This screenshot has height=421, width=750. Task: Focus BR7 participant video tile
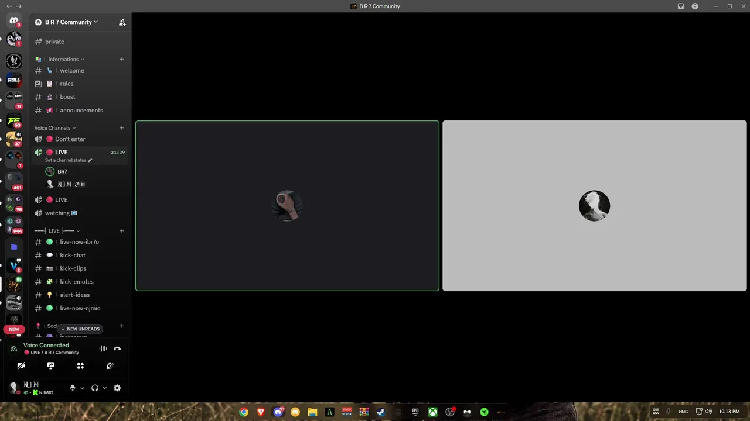pos(287,206)
